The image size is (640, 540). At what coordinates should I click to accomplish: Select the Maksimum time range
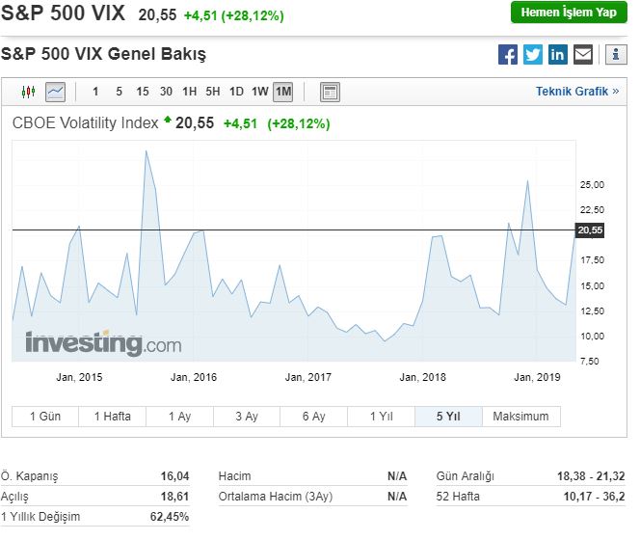click(520, 417)
